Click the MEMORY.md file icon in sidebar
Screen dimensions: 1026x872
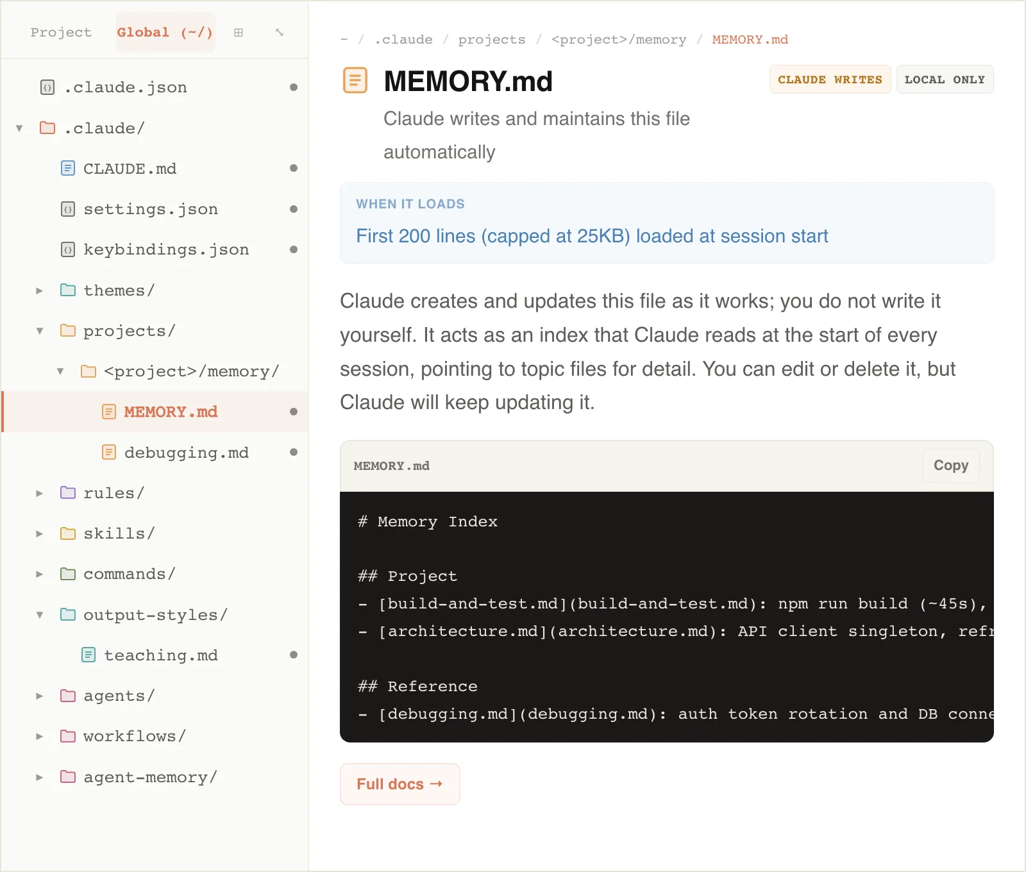coord(109,412)
